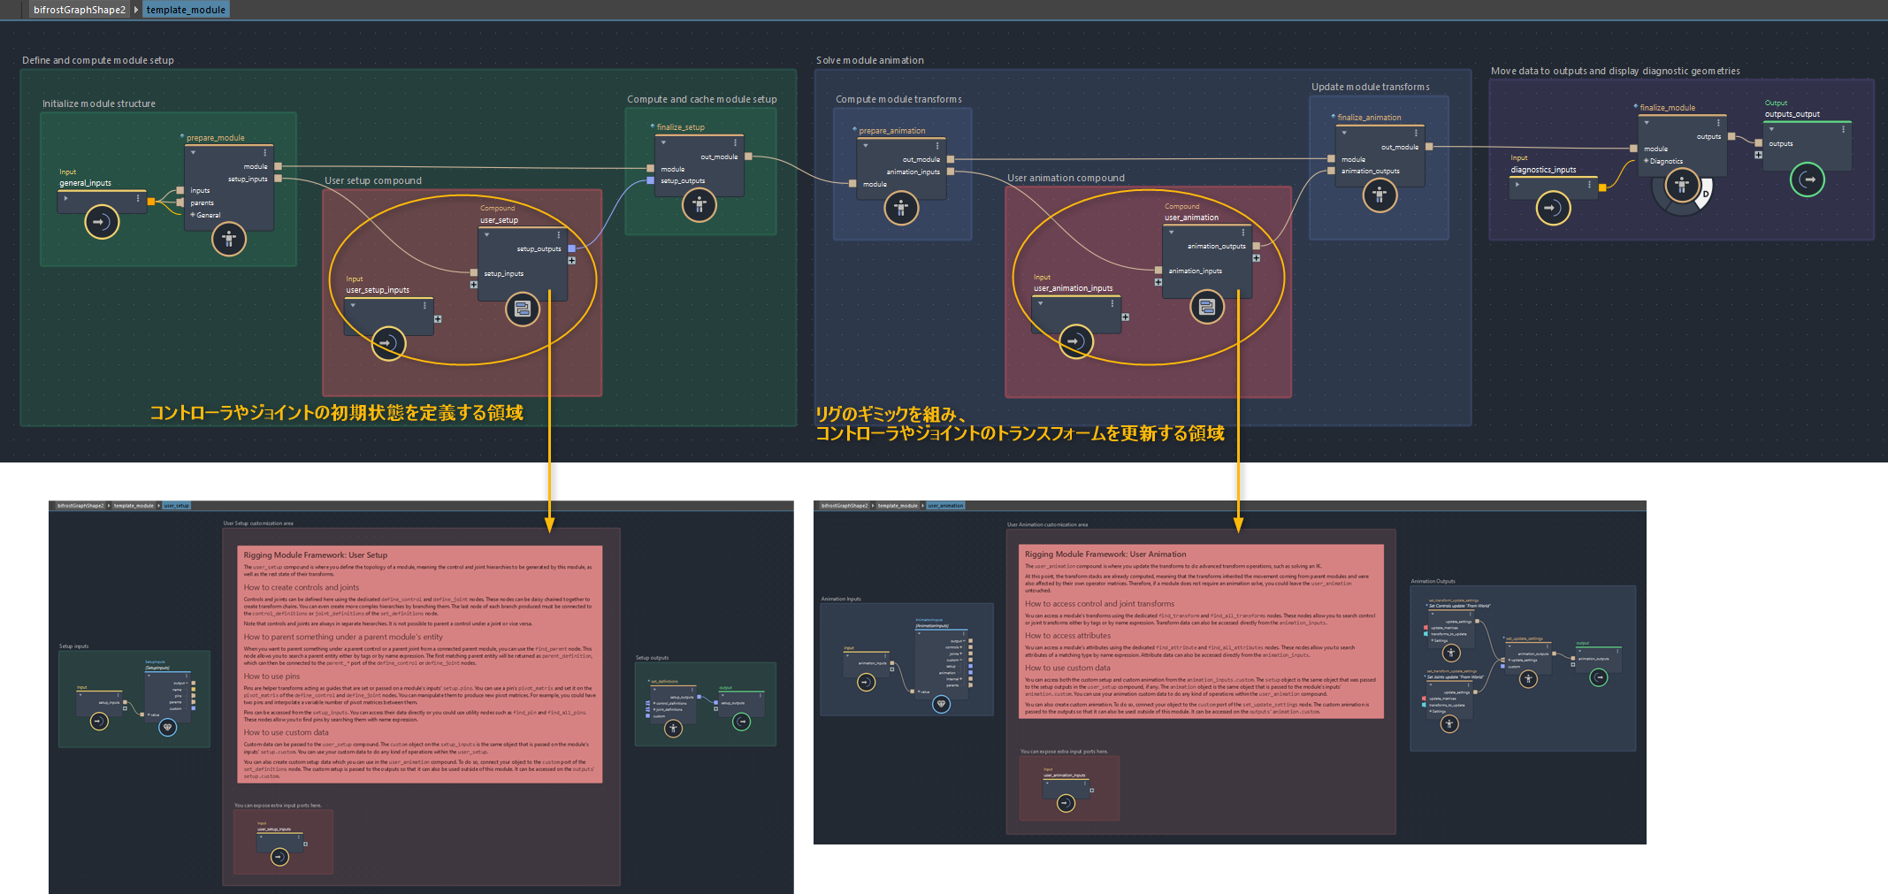Click the character icon on finalize_animation node
Image resolution: width=1888 pixels, height=894 pixels.
1380,195
